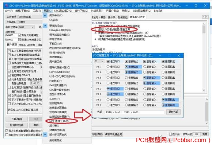Uncheck 本次下载需要调节IRC频率
The height and width of the screenshot is (145, 212).
pos(9,55)
